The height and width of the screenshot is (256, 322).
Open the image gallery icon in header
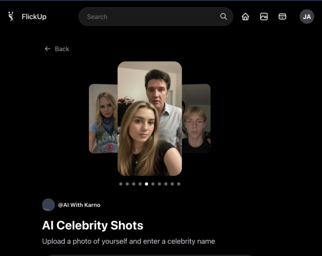[264, 17]
